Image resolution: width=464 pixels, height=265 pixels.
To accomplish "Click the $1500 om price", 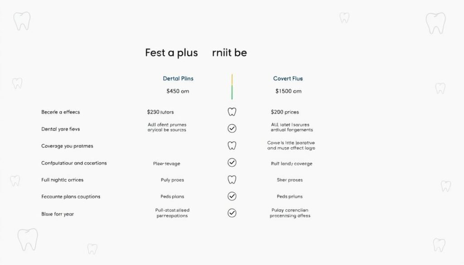I will click(289, 91).
